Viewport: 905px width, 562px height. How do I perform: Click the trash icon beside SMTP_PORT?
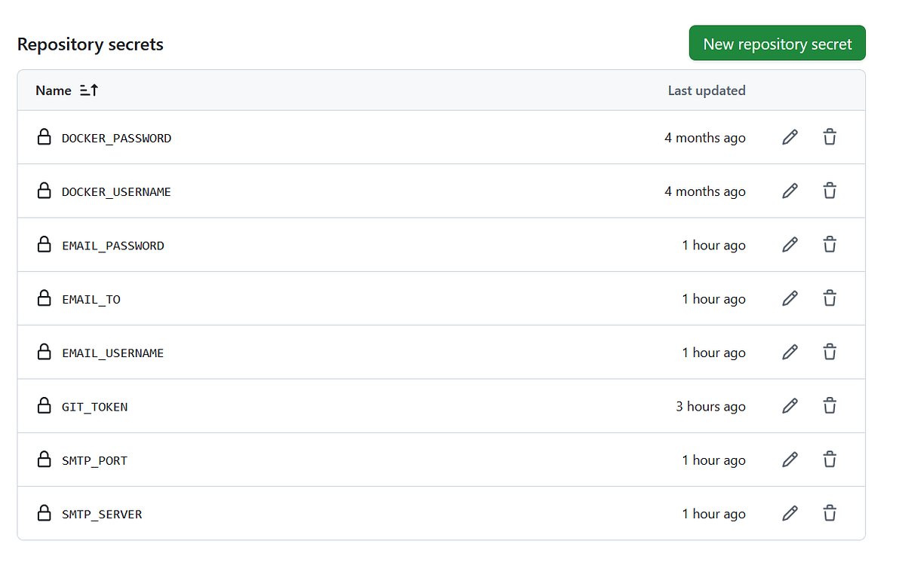830,460
